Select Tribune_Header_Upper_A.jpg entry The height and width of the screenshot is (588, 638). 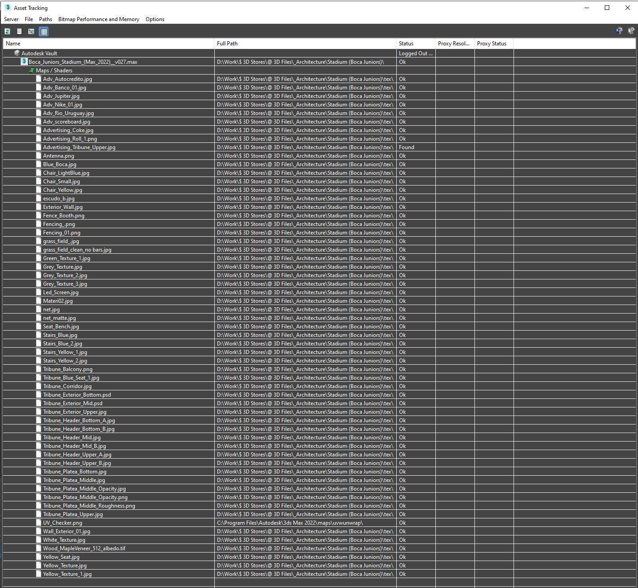(77, 454)
